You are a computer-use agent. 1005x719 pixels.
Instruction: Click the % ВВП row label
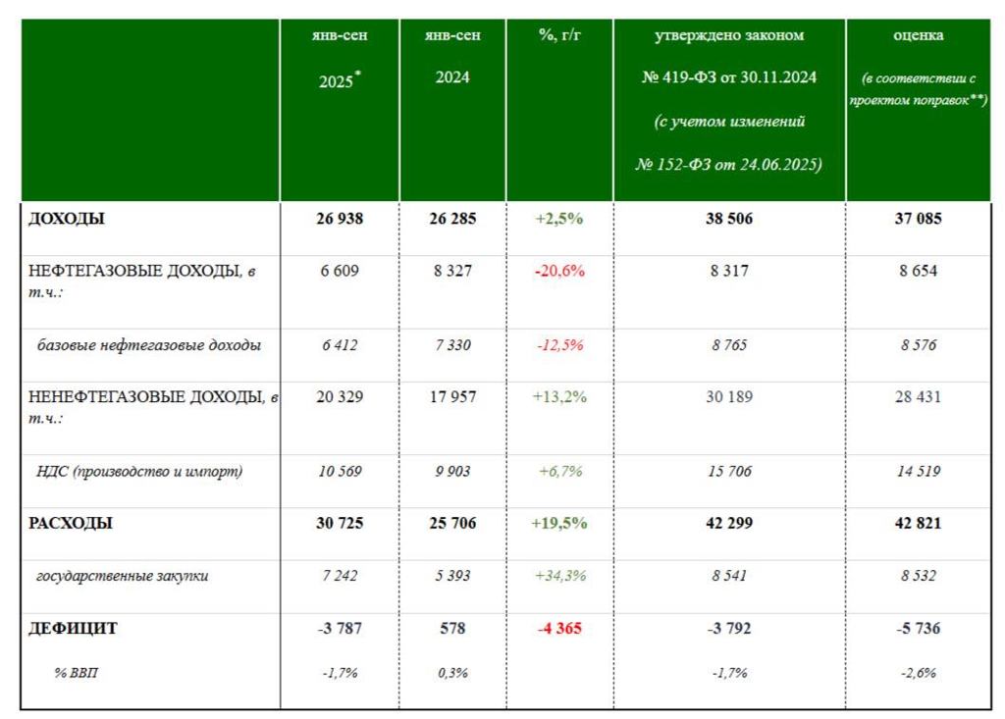[x=77, y=673]
